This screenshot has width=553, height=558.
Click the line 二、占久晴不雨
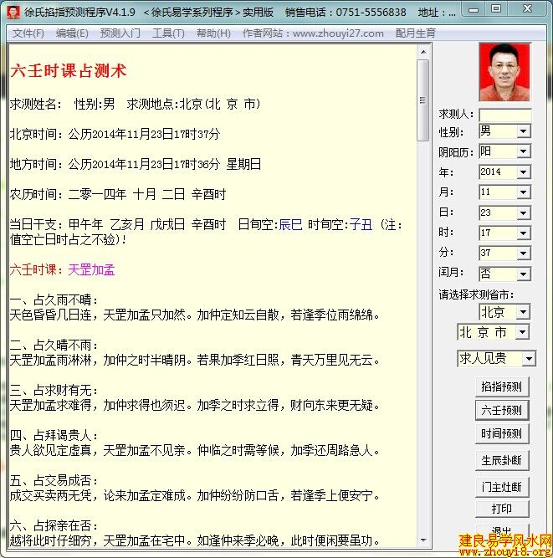coord(54,346)
